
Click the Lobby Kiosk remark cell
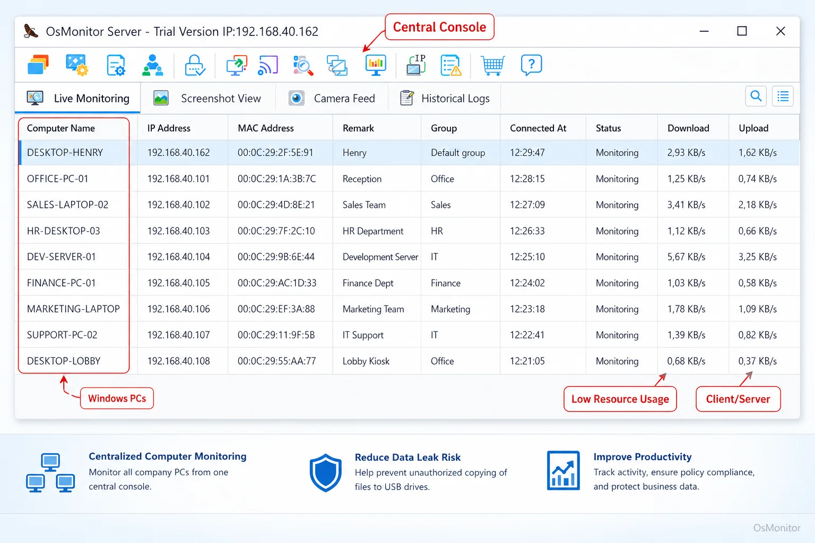pos(366,361)
